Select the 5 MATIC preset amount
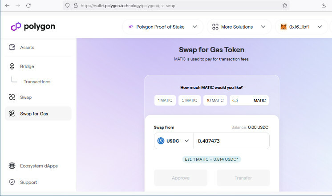Screen dimensions: 332x196 (x=190, y=101)
